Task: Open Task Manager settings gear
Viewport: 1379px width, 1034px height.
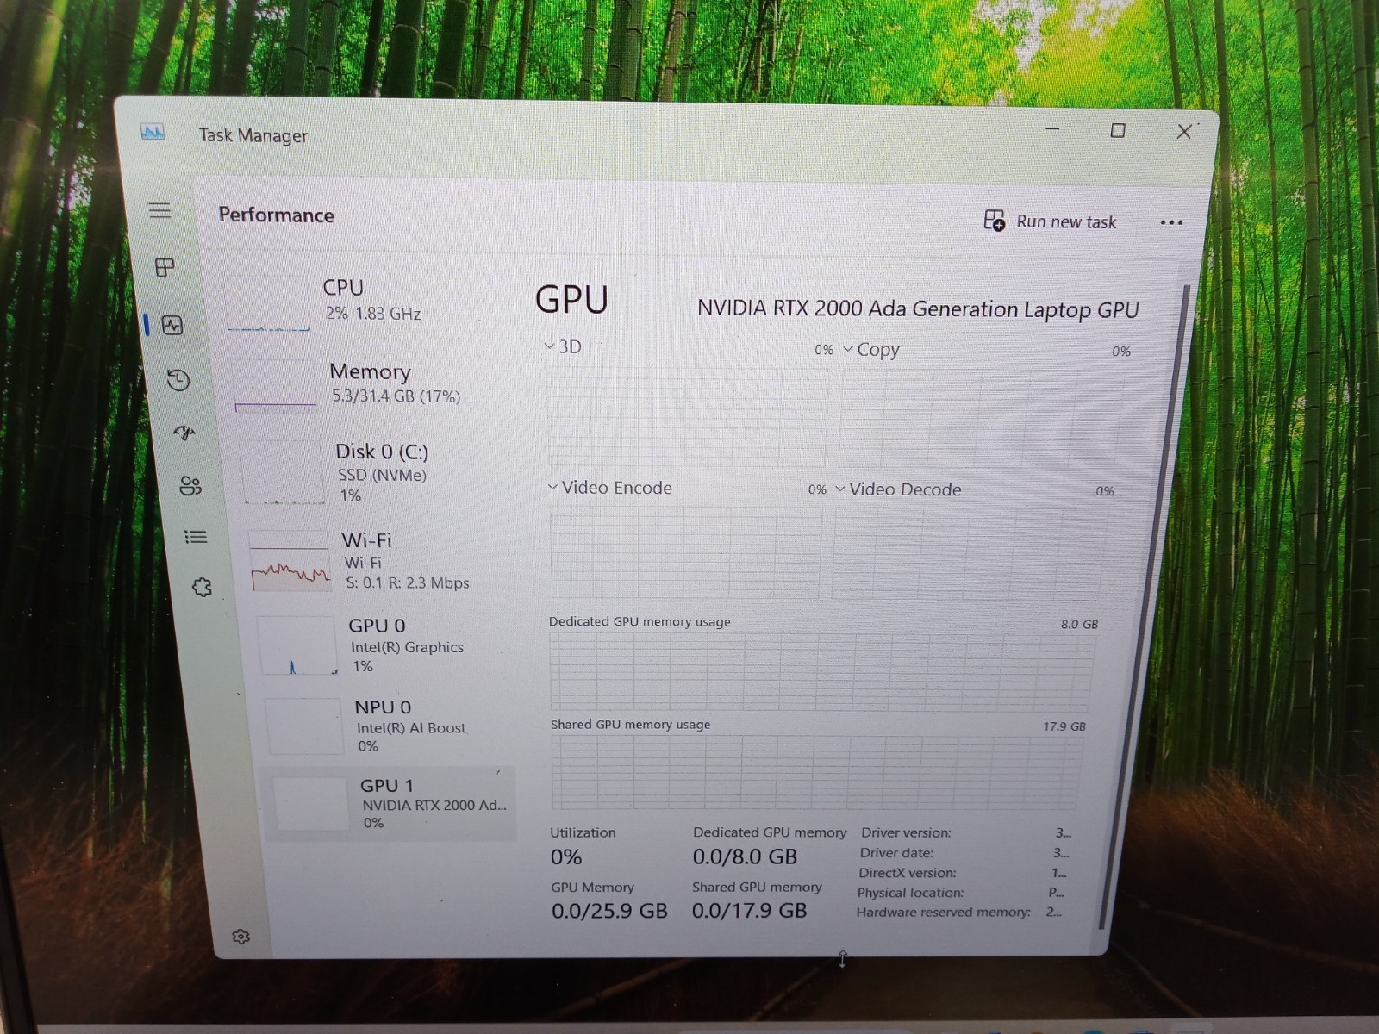Action: 241,937
